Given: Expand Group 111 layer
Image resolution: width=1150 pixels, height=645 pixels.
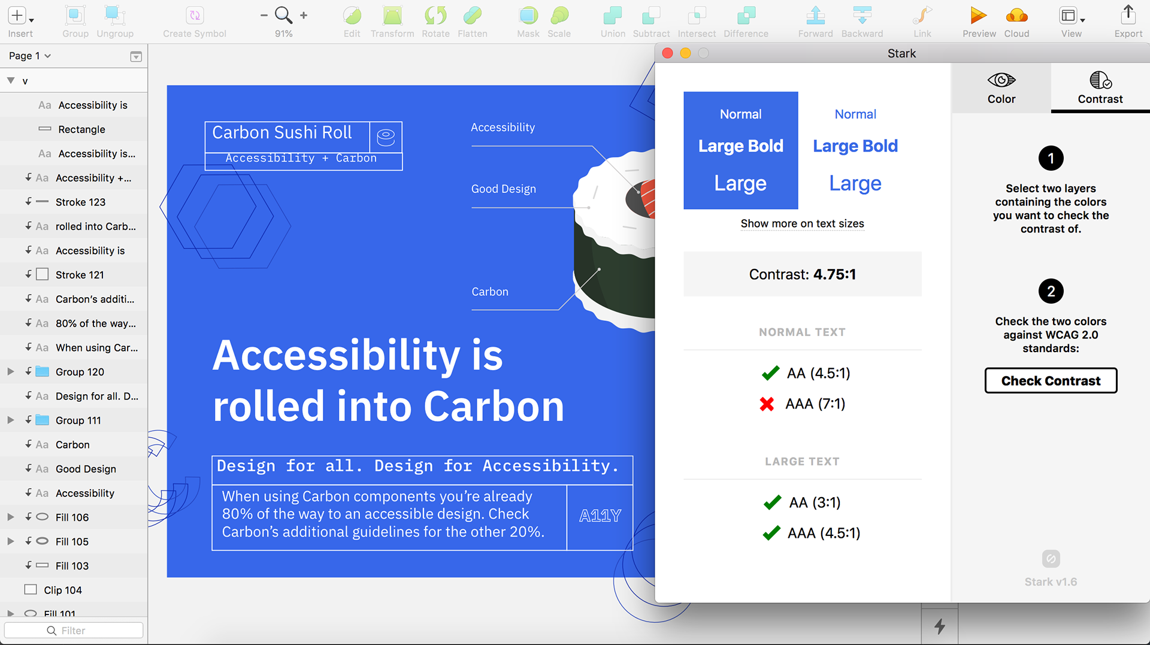Looking at the screenshot, I should pos(11,420).
